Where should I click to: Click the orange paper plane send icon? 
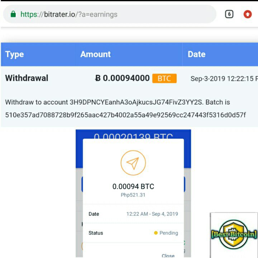point(133,163)
